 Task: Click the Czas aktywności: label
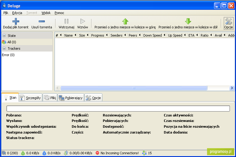click(178, 115)
